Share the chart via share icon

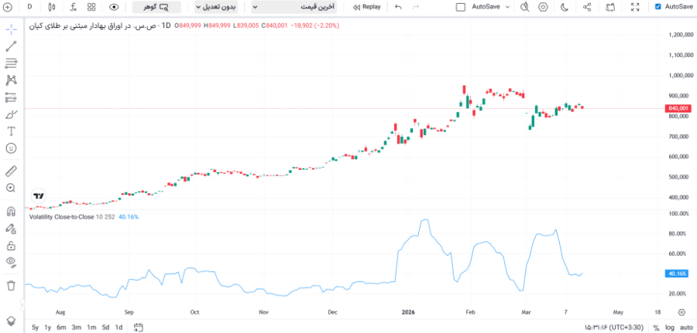587,7
